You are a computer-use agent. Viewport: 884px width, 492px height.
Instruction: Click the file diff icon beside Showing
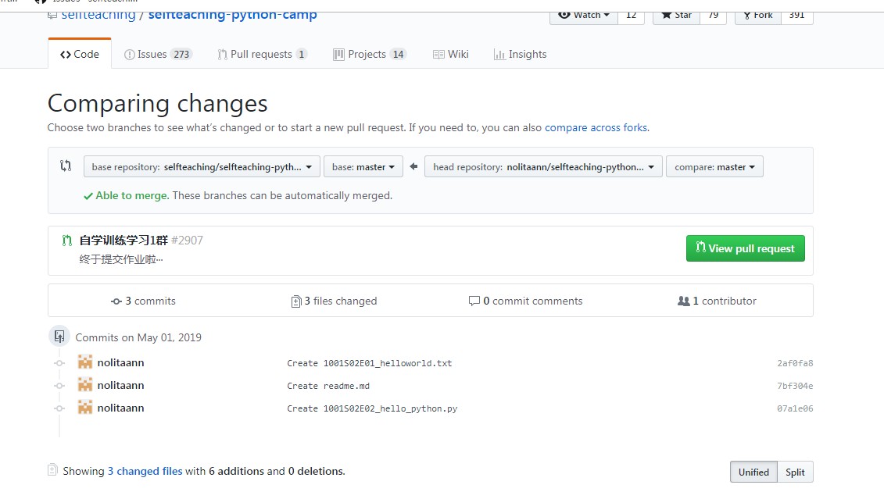tap(52, 469)
